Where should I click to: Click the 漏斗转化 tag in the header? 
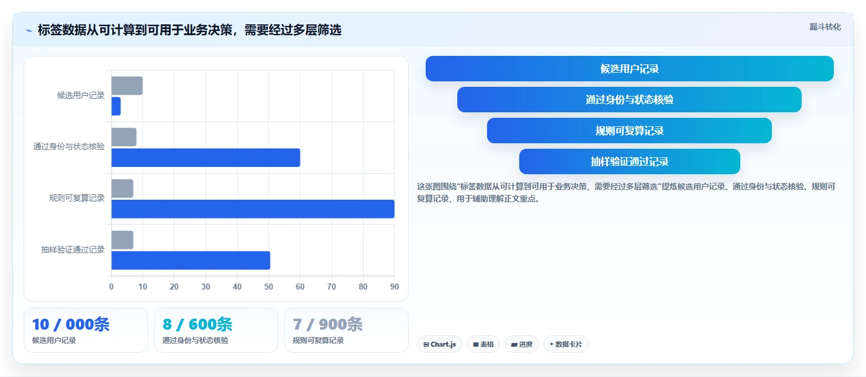click(825, 27)
